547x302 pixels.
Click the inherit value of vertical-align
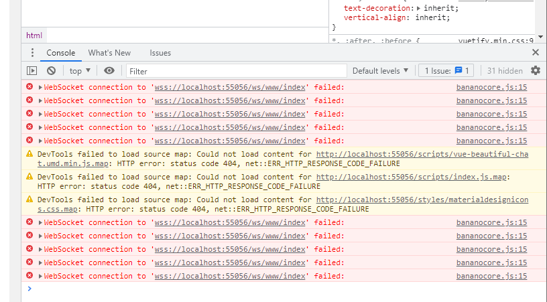pyautogui.click(x=430, y=17)
